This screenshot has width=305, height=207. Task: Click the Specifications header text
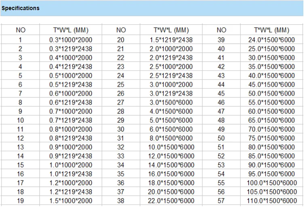coord(21,8)
